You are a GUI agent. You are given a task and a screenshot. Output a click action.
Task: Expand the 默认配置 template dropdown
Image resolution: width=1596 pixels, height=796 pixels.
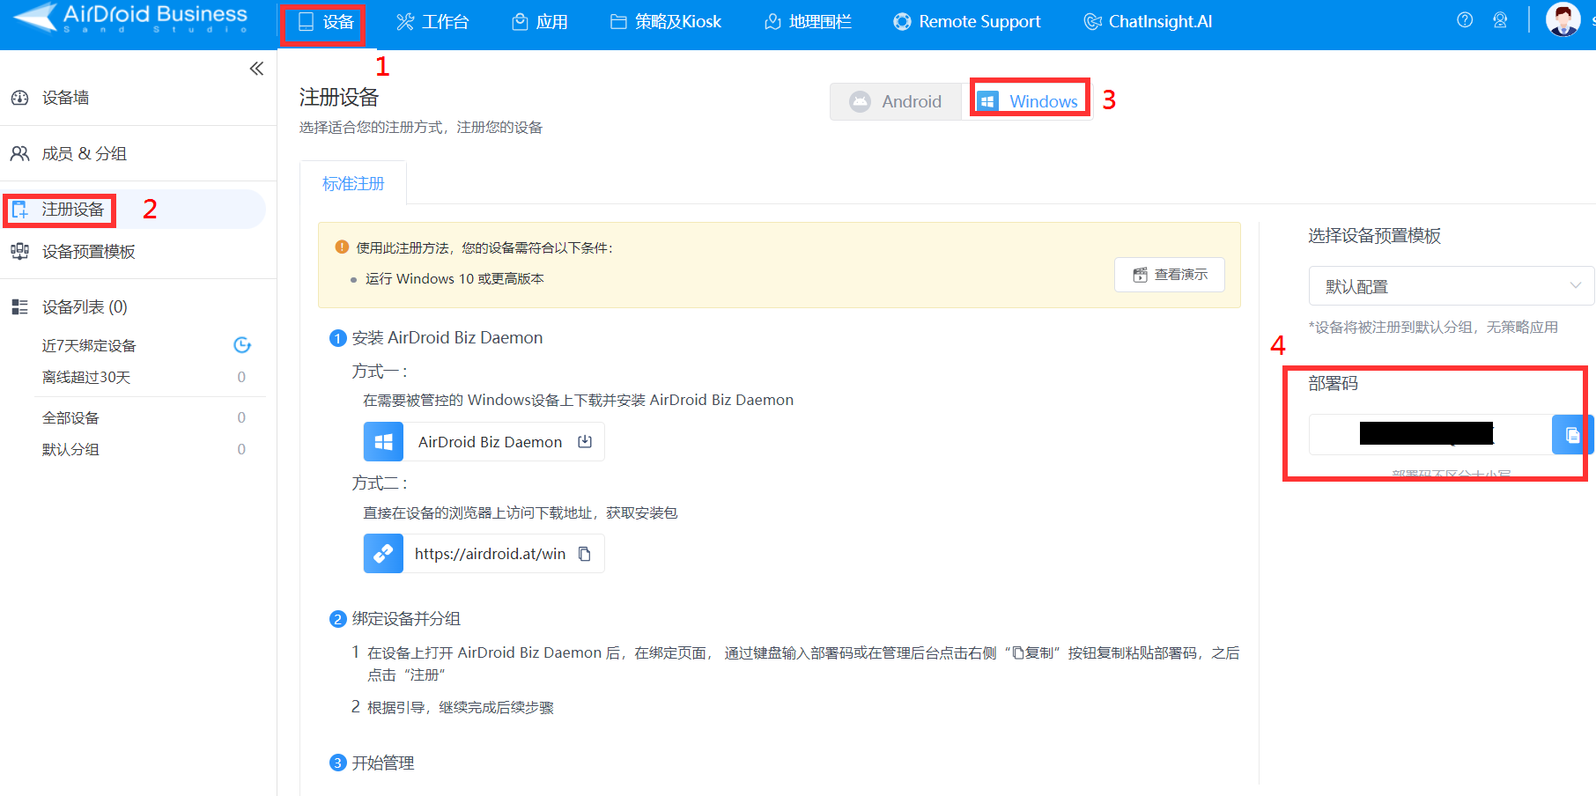click(x=1452, y=286)
